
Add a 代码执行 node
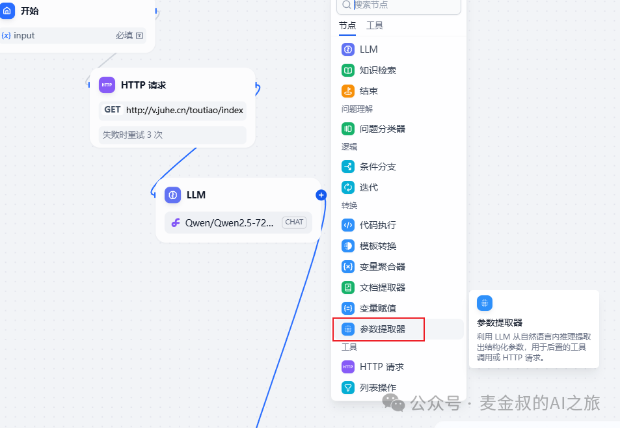pos(399,225)
